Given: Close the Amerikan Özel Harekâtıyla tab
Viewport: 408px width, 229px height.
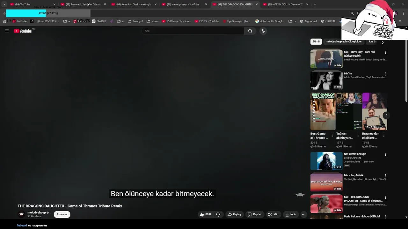Looking at the screenshot, I should [156, 4].
